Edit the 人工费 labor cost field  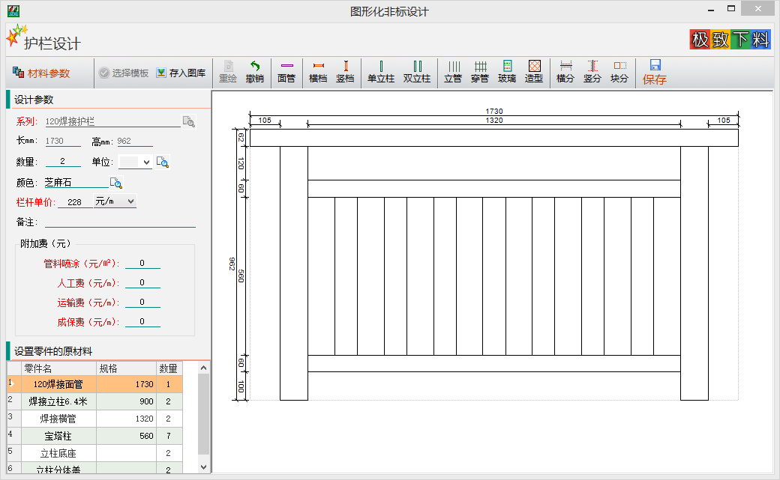(142, 282)
